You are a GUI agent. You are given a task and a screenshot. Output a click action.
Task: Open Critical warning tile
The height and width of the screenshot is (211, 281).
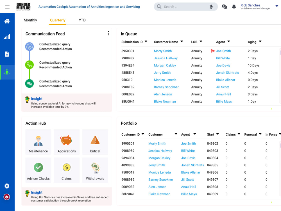click(95, 142)
